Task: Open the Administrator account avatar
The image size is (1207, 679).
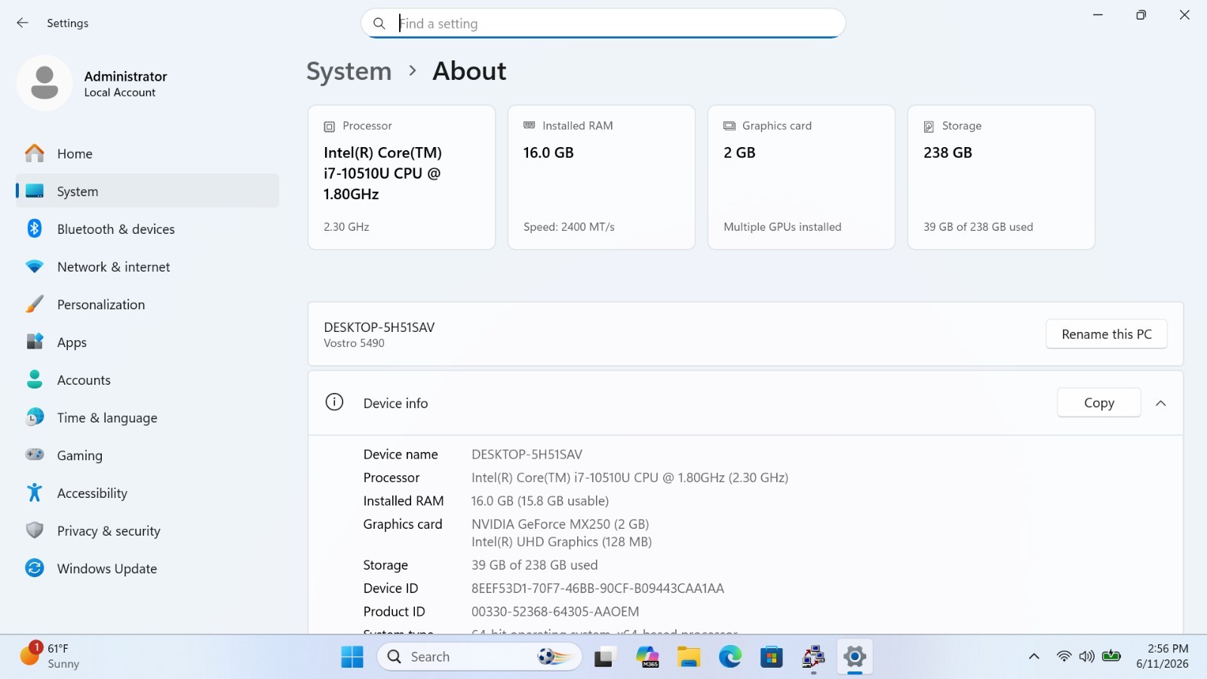Action: pyautogui.click(x=45, y=83)
